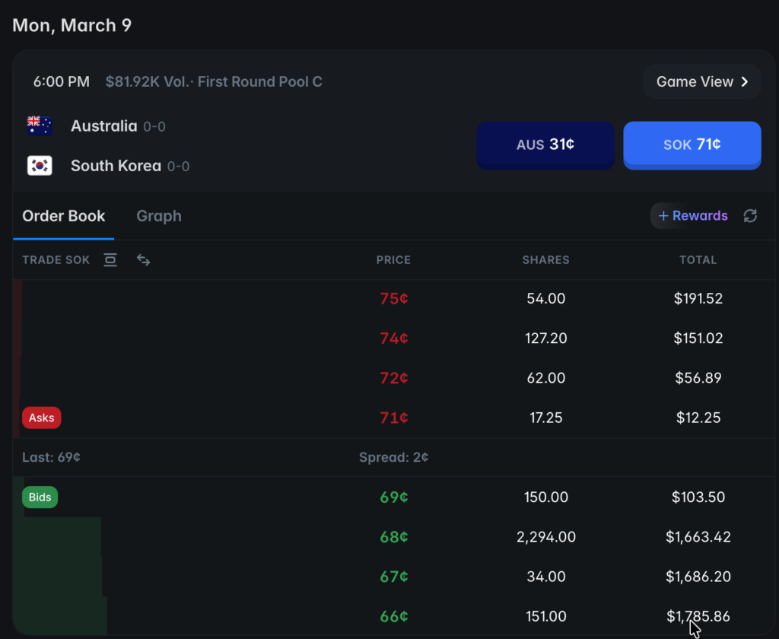Select the 75¢ ask price row
779x639 pixels.
click(393, 299)
